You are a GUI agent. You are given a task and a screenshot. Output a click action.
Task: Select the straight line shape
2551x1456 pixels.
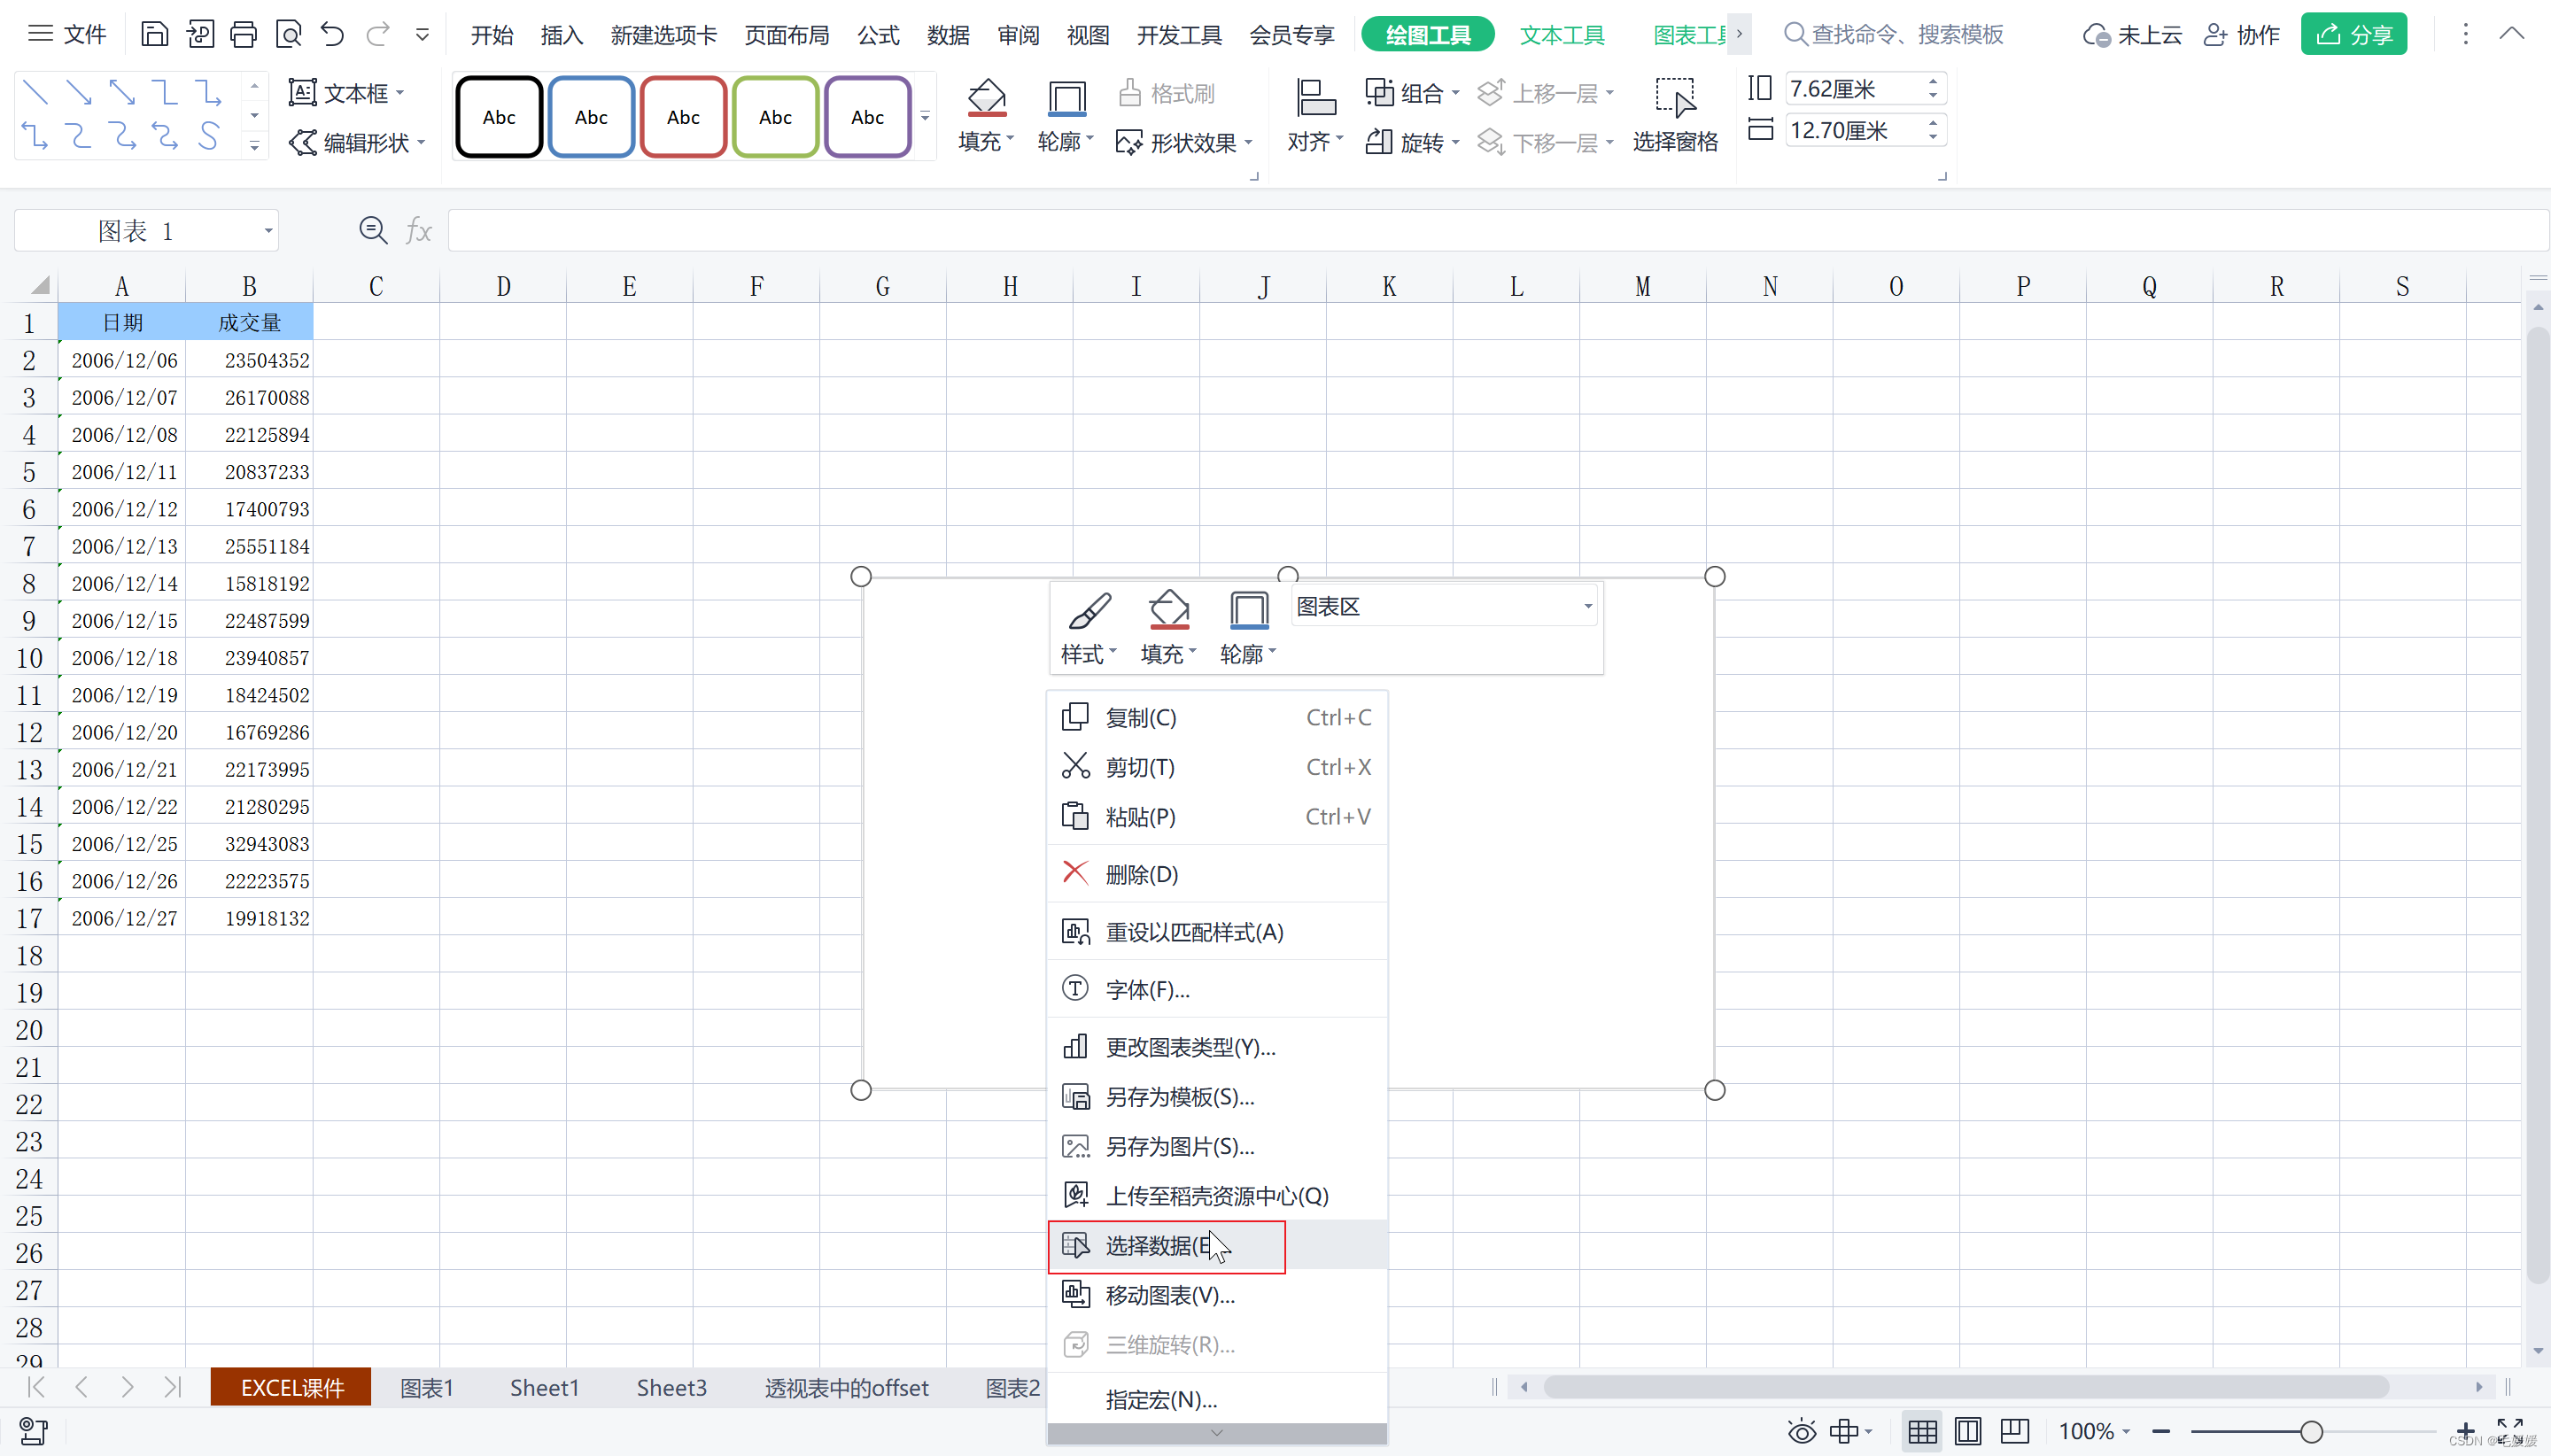coord(35,93)
